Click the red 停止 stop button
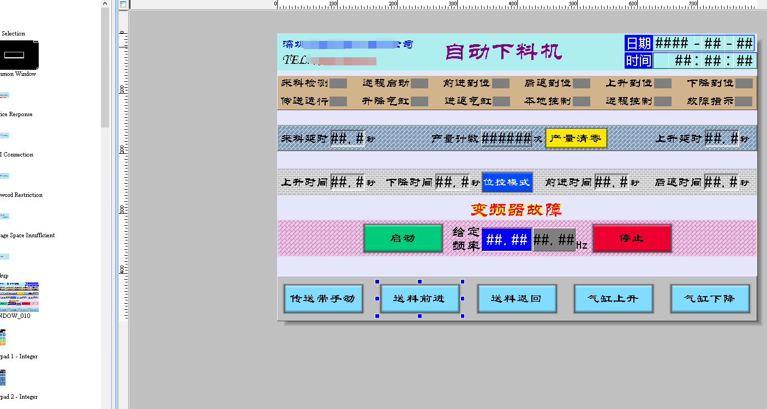The width and height of the screenshot is (767, 409). (631, 238)
